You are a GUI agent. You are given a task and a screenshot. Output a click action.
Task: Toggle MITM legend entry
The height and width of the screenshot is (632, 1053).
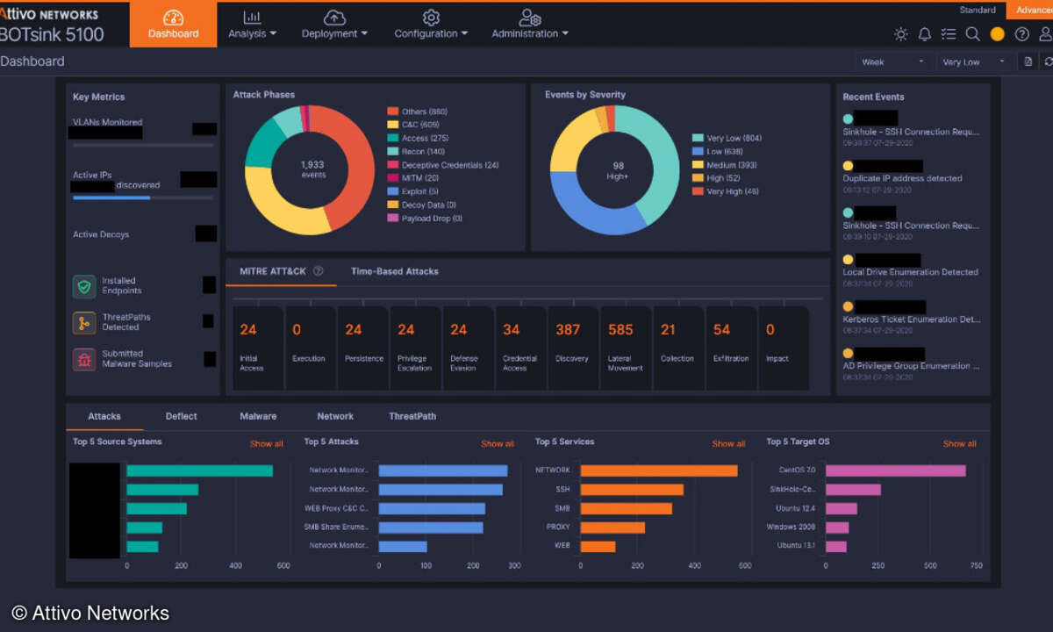413,178
